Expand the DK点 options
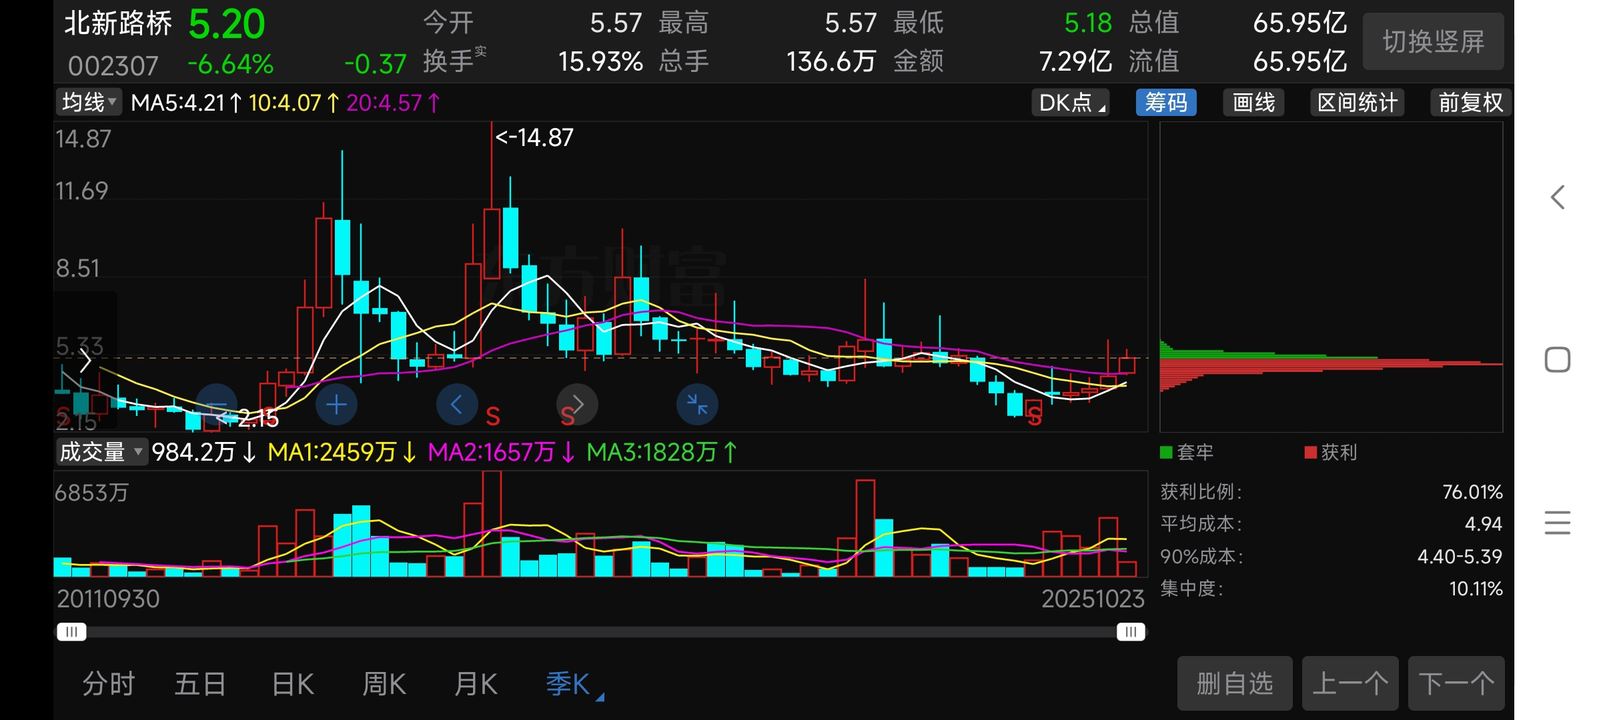 point(1071,103)
